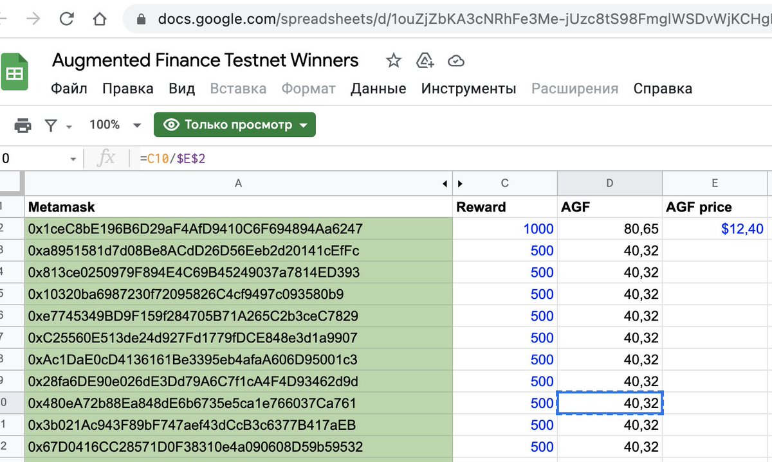Click the filter funnel icon
Screen dimensions: 772x462
(x=51, y=125)
